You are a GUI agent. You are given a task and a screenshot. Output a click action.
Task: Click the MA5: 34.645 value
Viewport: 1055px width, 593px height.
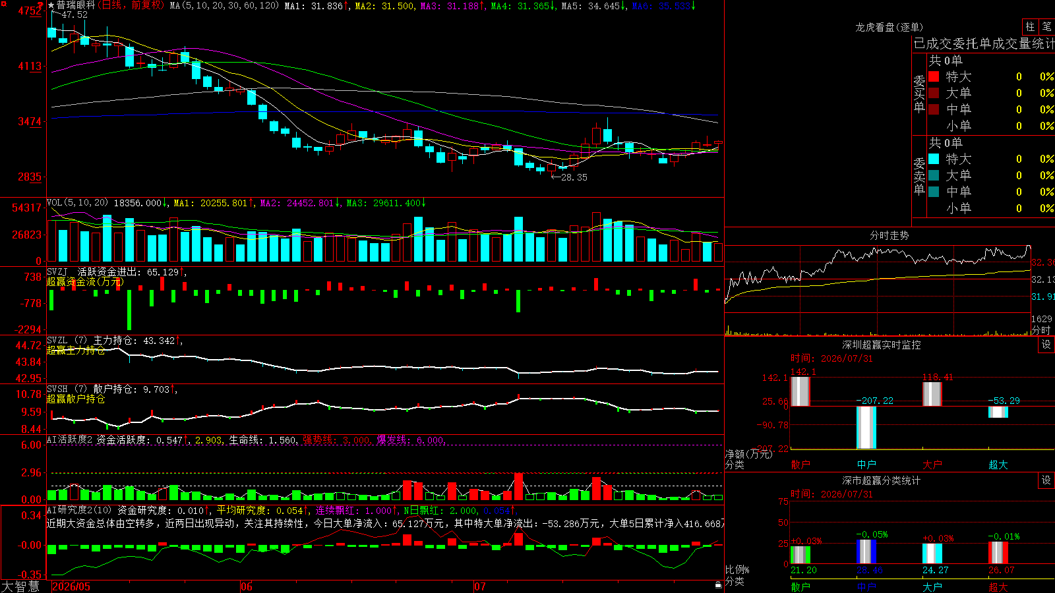tap(594, 5)
